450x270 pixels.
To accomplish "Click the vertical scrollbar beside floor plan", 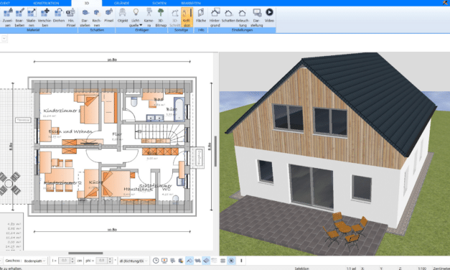I will point(215,151).
